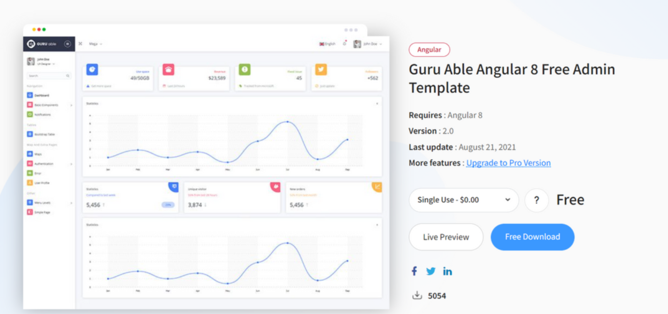Click the X icon beside the Mega menu
The height and width of the screenshot is (314, 668).
point(80,43)
